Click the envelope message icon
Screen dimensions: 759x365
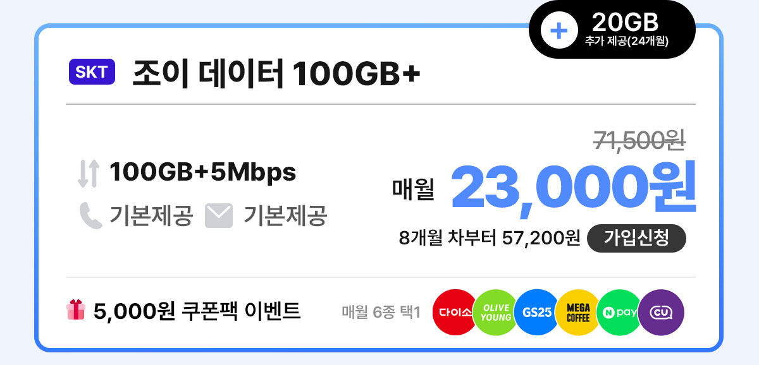coord(219,217)
